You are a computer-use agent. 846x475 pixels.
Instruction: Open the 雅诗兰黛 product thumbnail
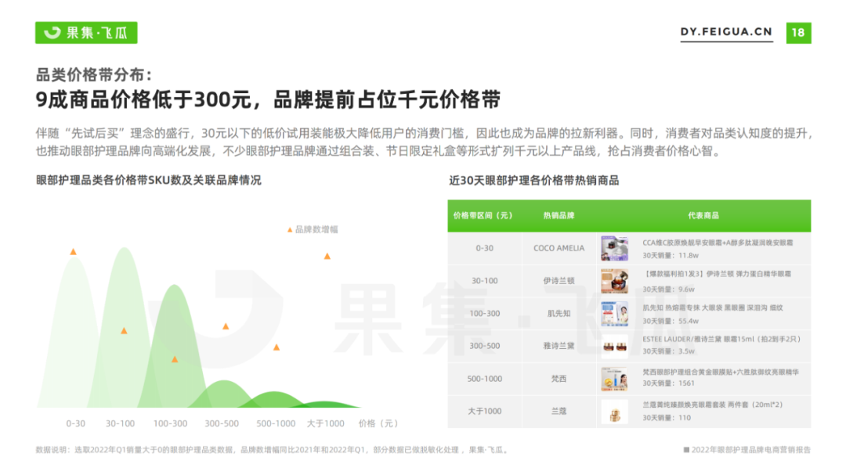click(615, 346)
